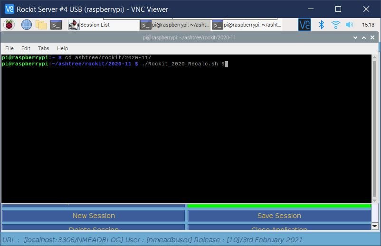
Task: Select the second terminal taskbar entry
Action: 246,25
